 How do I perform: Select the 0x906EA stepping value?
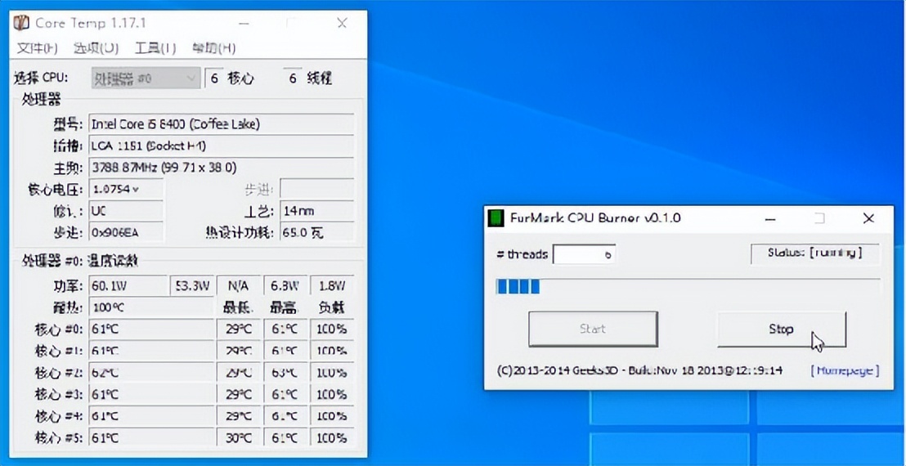pyautogui.click(x=126, y=233)
